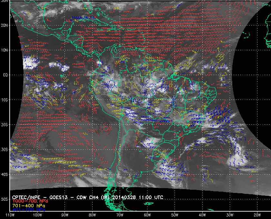This screenshot has height=219, width=271.
Task: Click the 80W longitude label
Action: (x=92, y=215)
